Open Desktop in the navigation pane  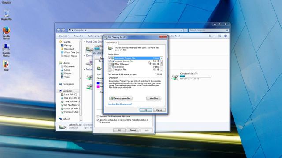pyautogui.click(x=68, y=45)
